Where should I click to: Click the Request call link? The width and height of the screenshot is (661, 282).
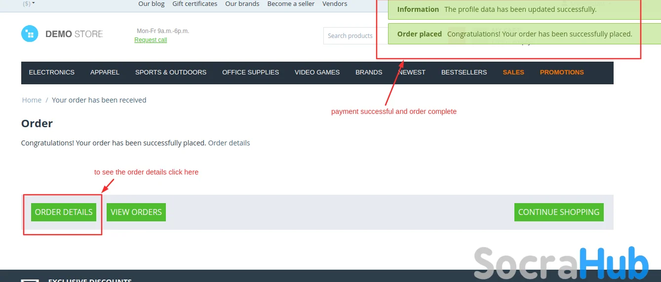click(x=151, y=40)
